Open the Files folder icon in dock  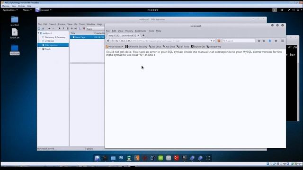[x=113, y=158]
